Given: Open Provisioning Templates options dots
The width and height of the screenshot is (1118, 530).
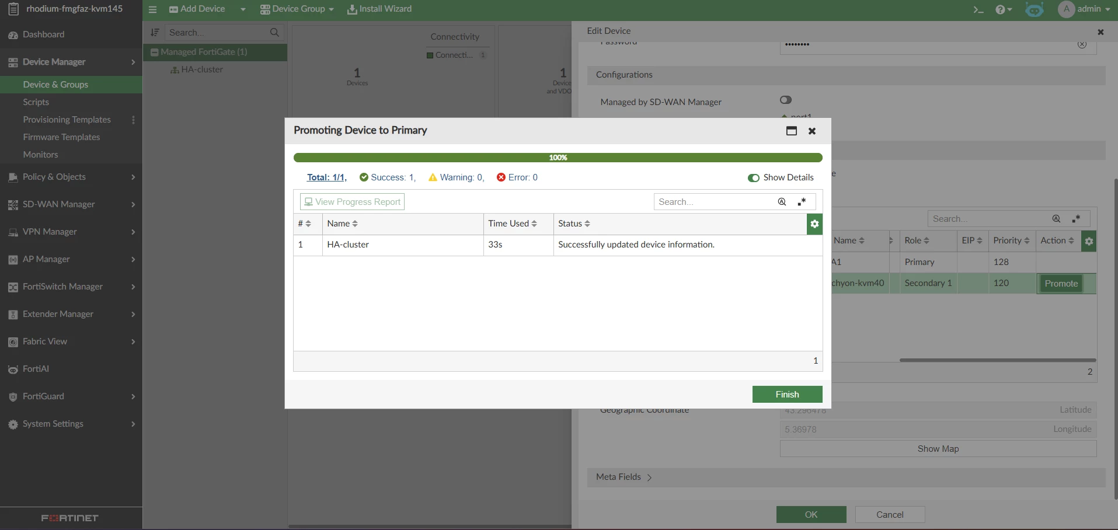Looking at the screenshot, I should click(133, 120).
